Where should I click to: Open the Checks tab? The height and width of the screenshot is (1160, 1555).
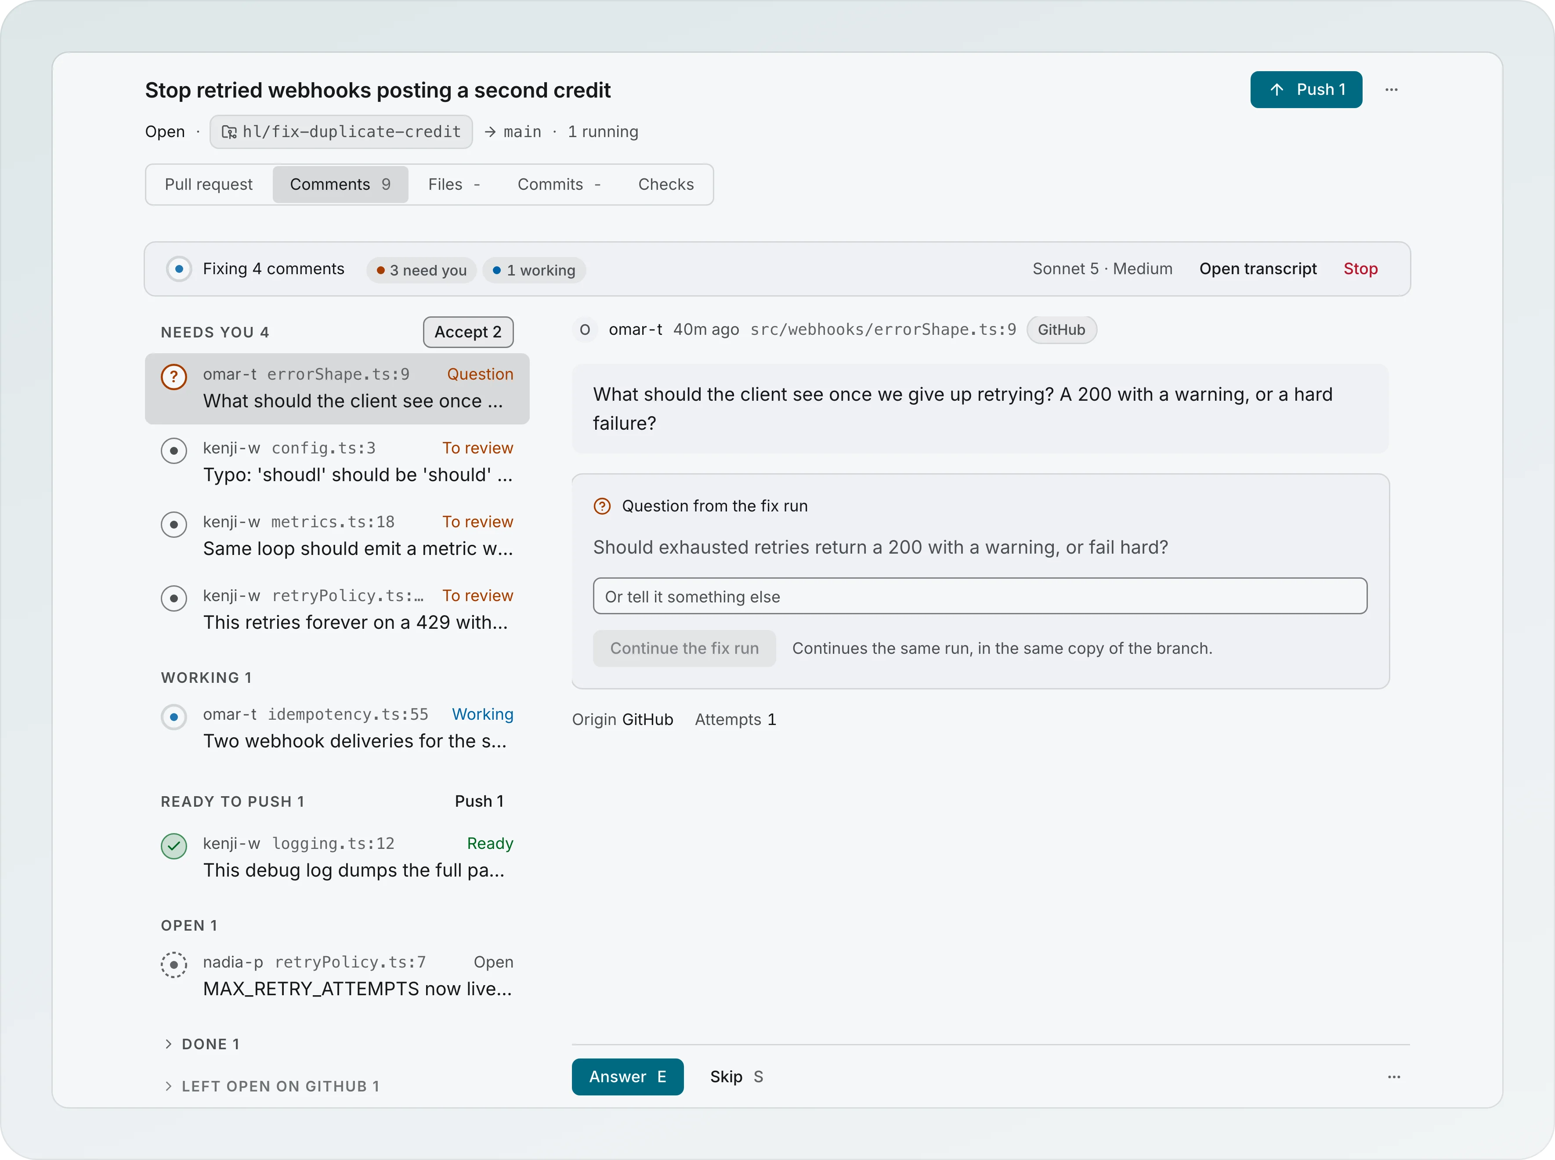(665, 185)
